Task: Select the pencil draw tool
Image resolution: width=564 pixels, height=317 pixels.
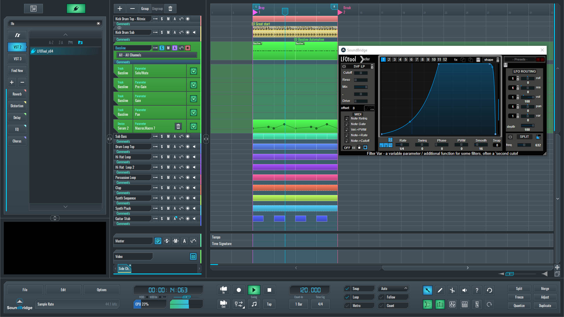Action: tap(440, 290)
